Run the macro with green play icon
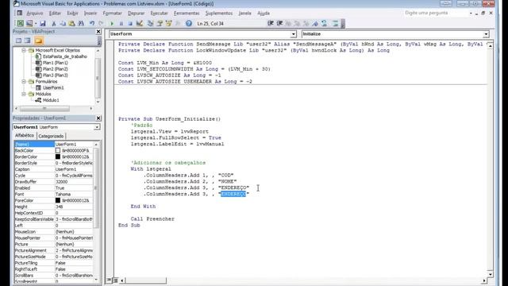This screenshot has width=508, height=286. [x=112, y=23]
